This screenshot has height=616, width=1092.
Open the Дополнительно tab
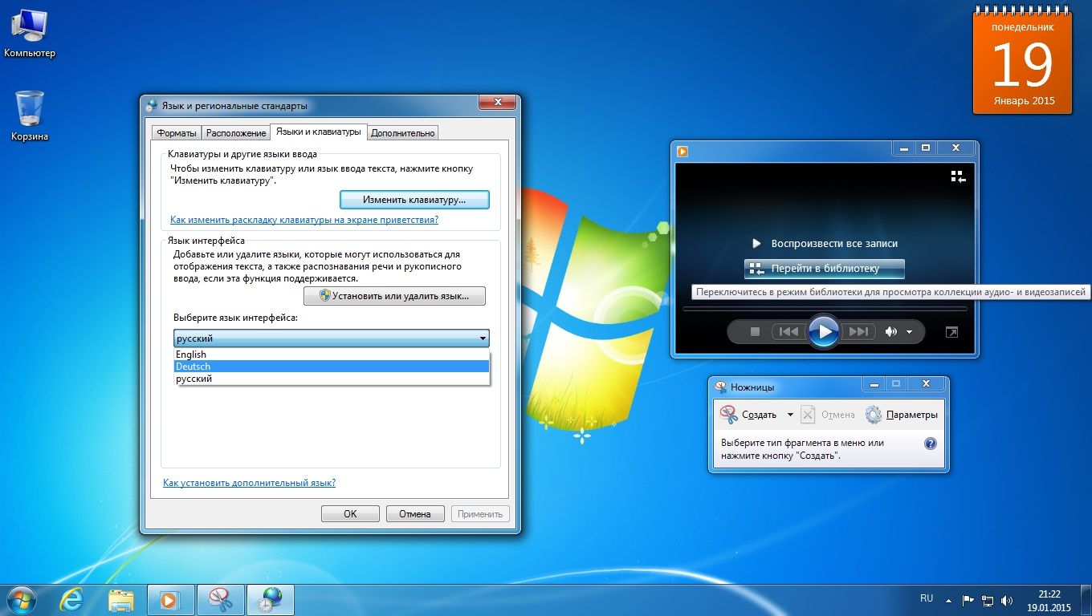click(403, 133)
